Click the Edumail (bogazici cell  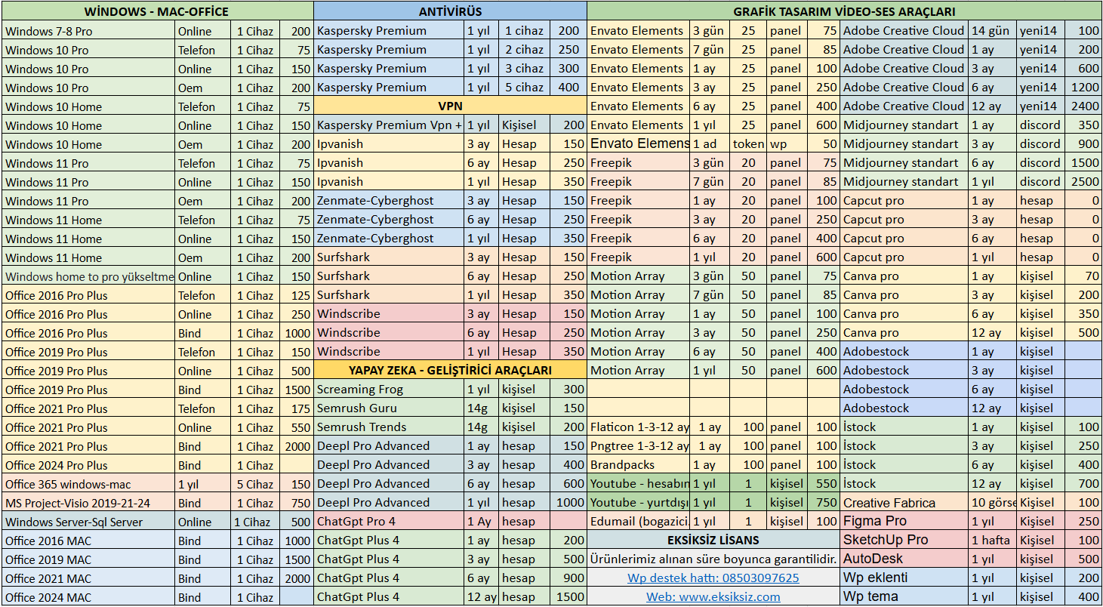coord(639,522)
